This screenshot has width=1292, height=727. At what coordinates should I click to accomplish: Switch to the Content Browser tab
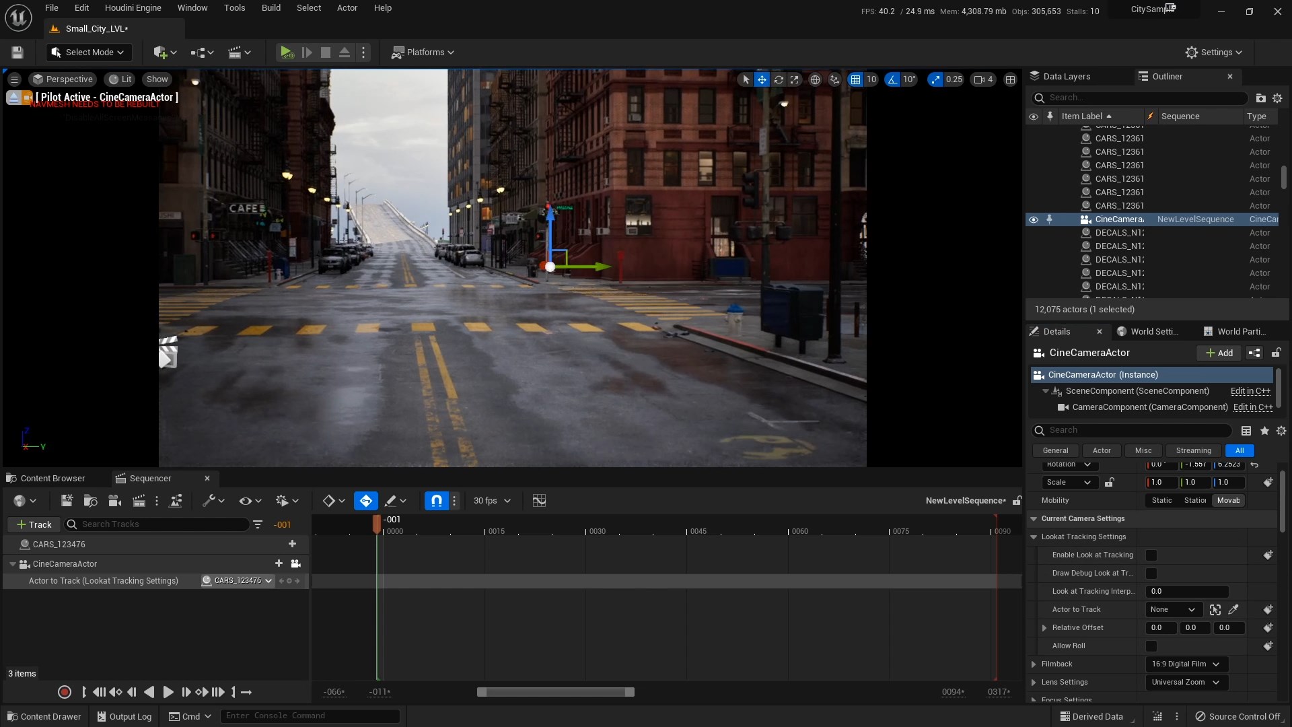coord(46,479)
